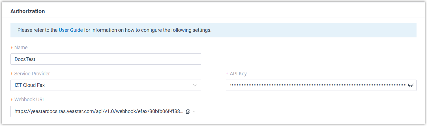Open the User Guide link

[x=71, y=30]
